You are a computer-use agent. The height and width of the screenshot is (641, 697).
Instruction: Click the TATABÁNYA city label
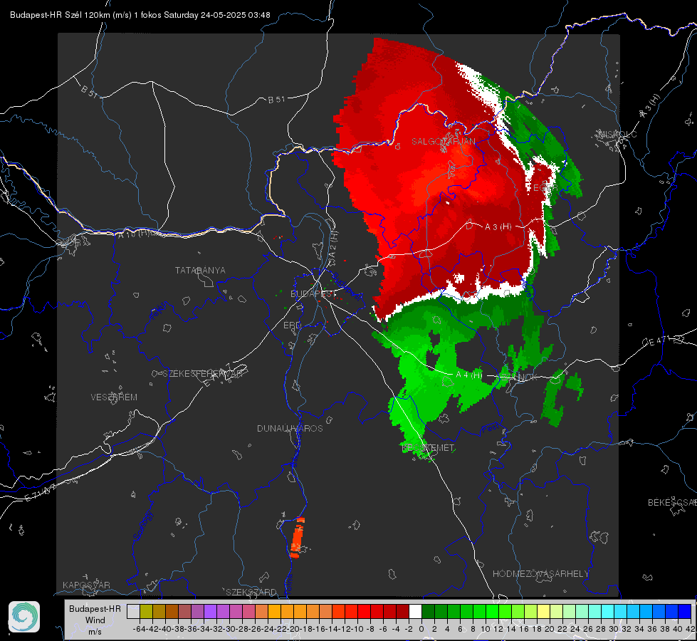(200, 271)
